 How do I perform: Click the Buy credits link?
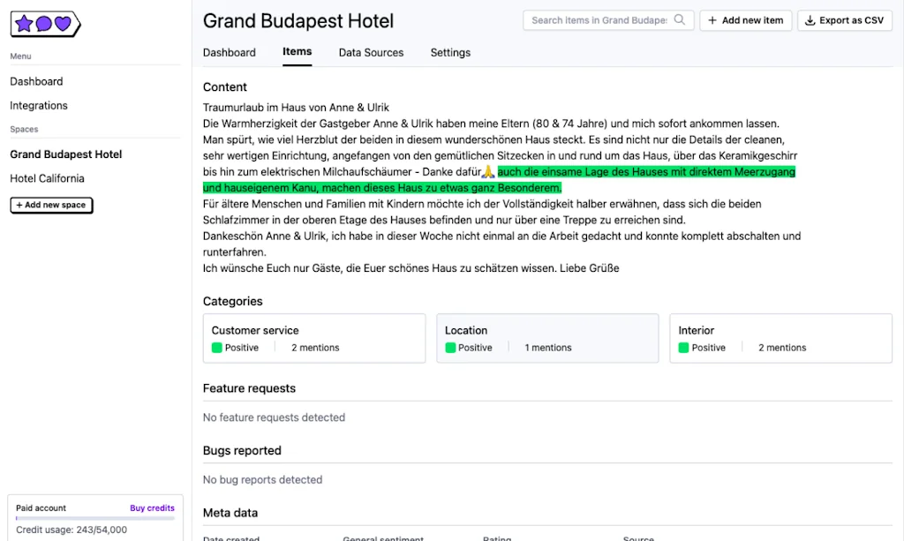point(152,507)
